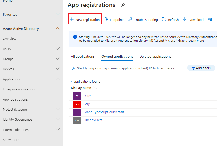This screenshot has width=217, height=146.
Task: Click the Download label
Action: [x=196, y=20]
